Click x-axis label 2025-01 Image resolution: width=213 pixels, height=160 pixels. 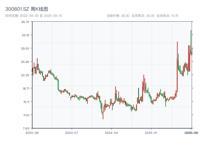point(151,133)
